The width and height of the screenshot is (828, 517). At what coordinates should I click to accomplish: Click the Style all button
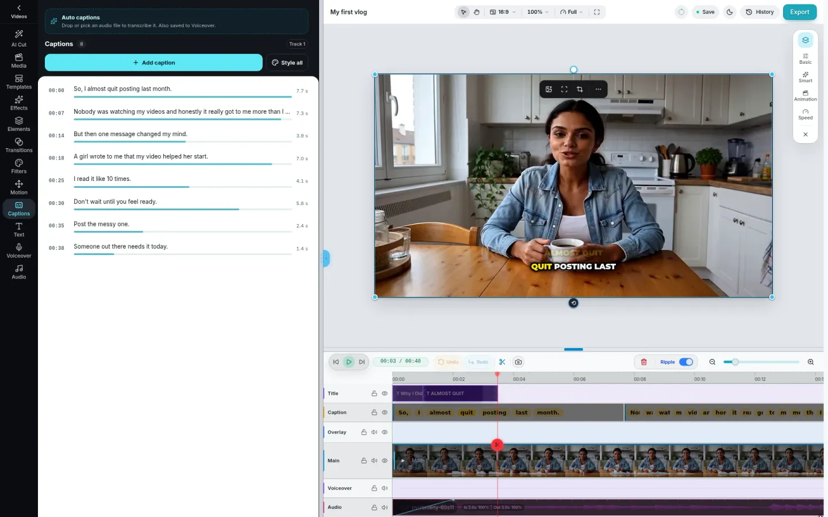[287, 63]
